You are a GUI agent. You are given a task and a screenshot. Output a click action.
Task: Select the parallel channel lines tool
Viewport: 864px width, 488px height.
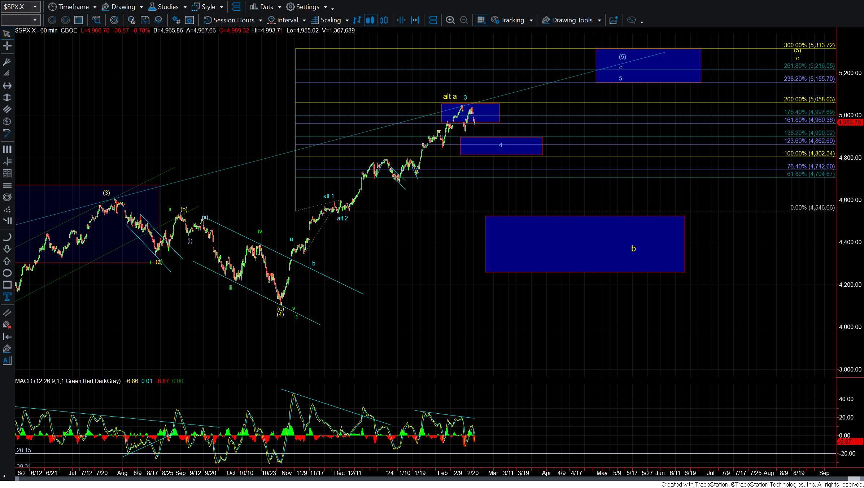coord(7,109)
